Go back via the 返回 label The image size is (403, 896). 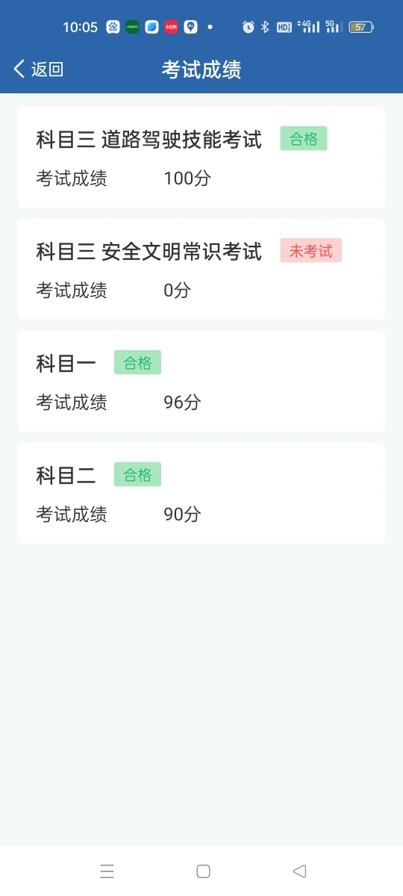click(x=47, y=69)
